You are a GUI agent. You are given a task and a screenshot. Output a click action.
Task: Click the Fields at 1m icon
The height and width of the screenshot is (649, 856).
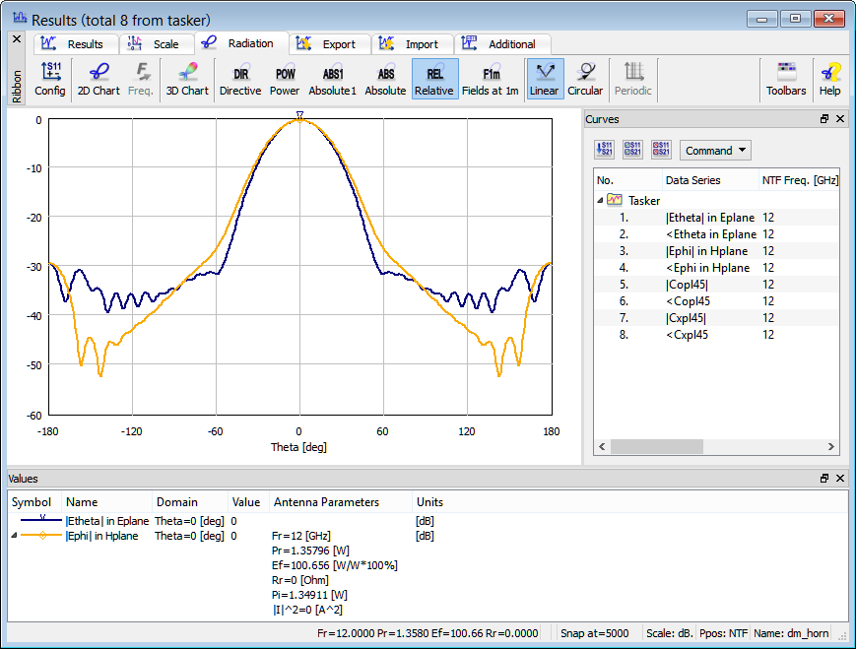[490, 79]
